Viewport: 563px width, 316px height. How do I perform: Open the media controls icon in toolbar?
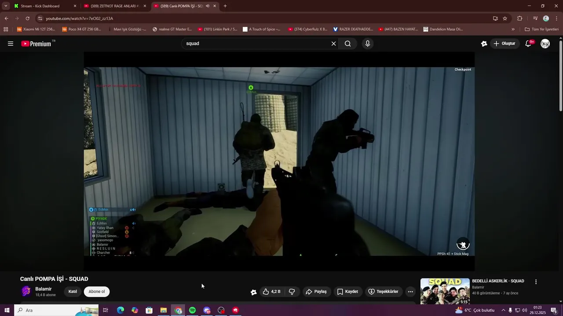coord(535,18)
